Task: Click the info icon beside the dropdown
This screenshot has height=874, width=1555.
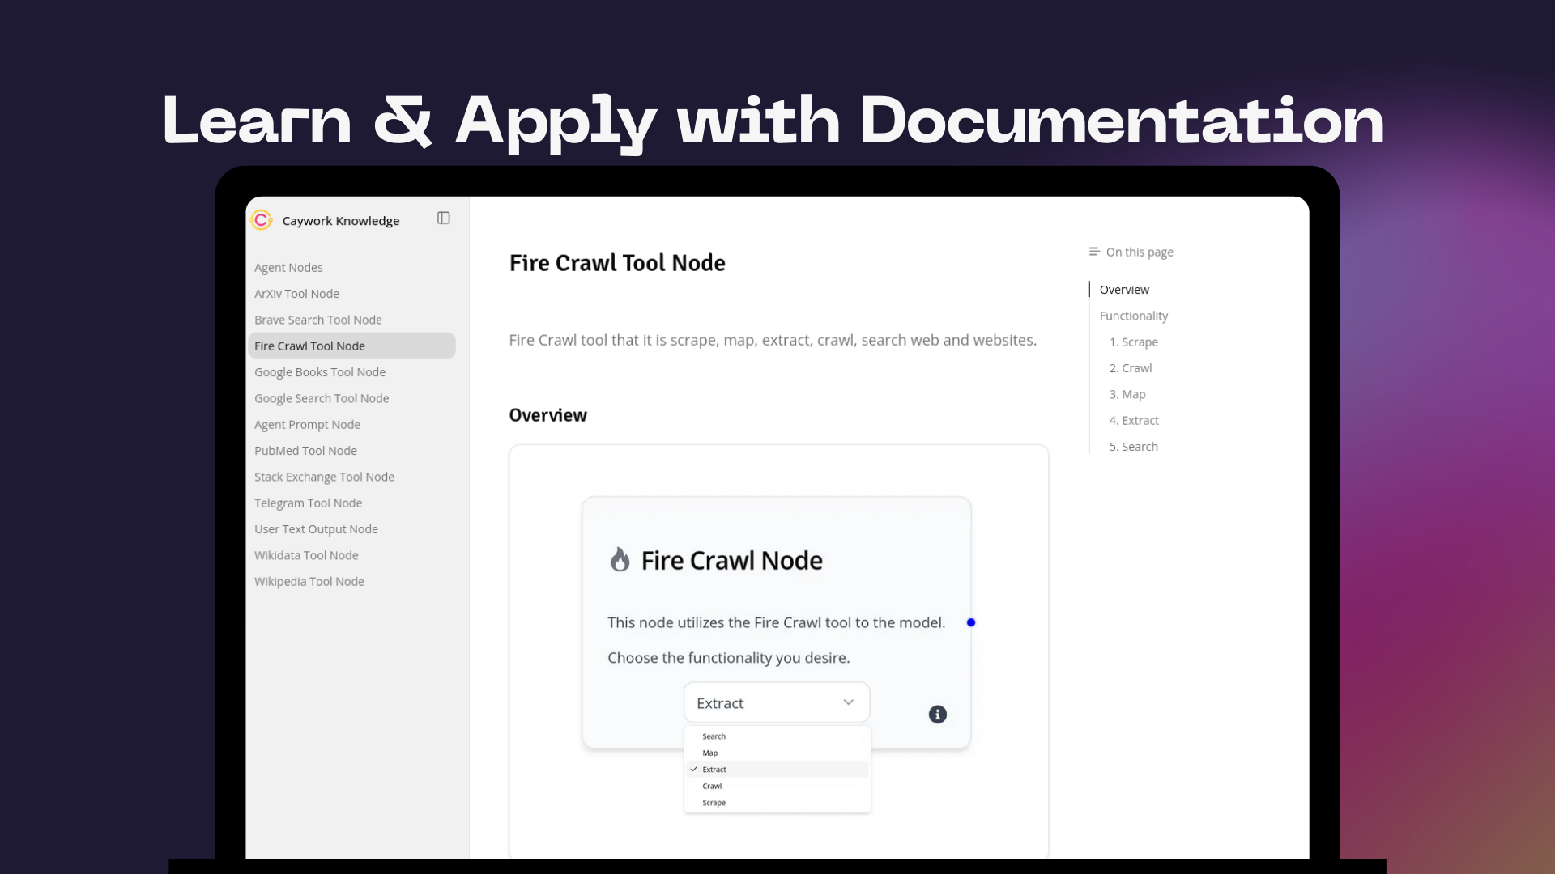Action: click(937, 715)
